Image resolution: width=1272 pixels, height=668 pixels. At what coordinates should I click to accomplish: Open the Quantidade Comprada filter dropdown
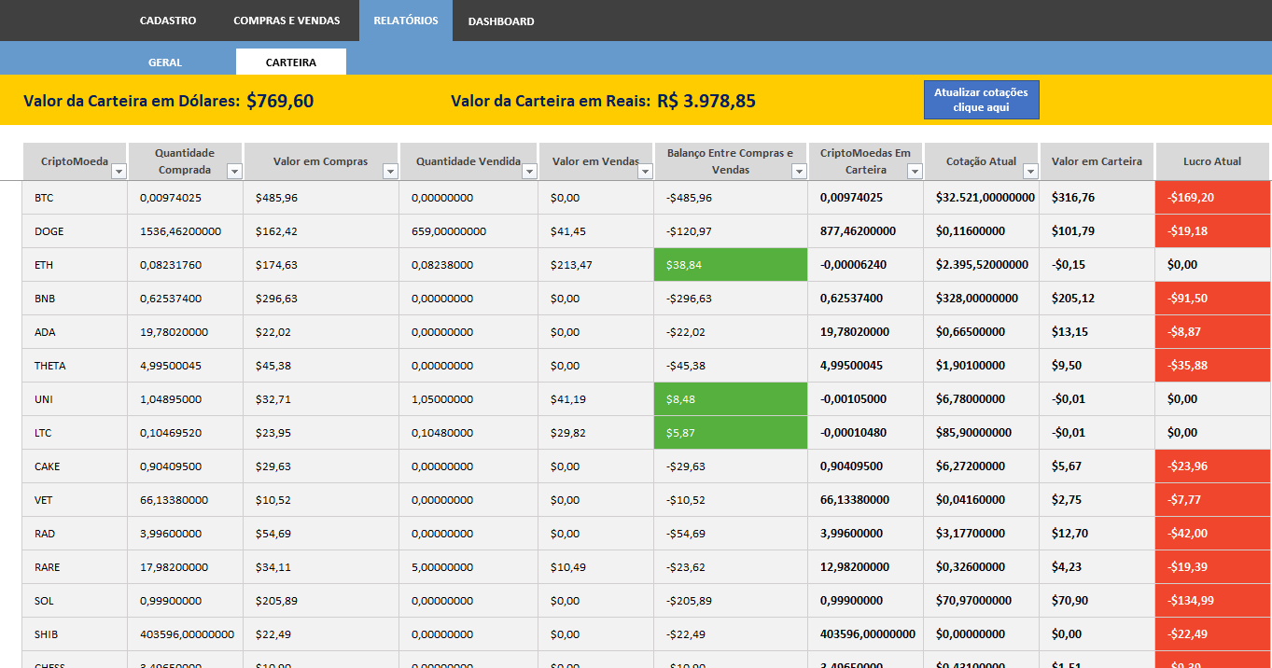[x=234, y=172]
